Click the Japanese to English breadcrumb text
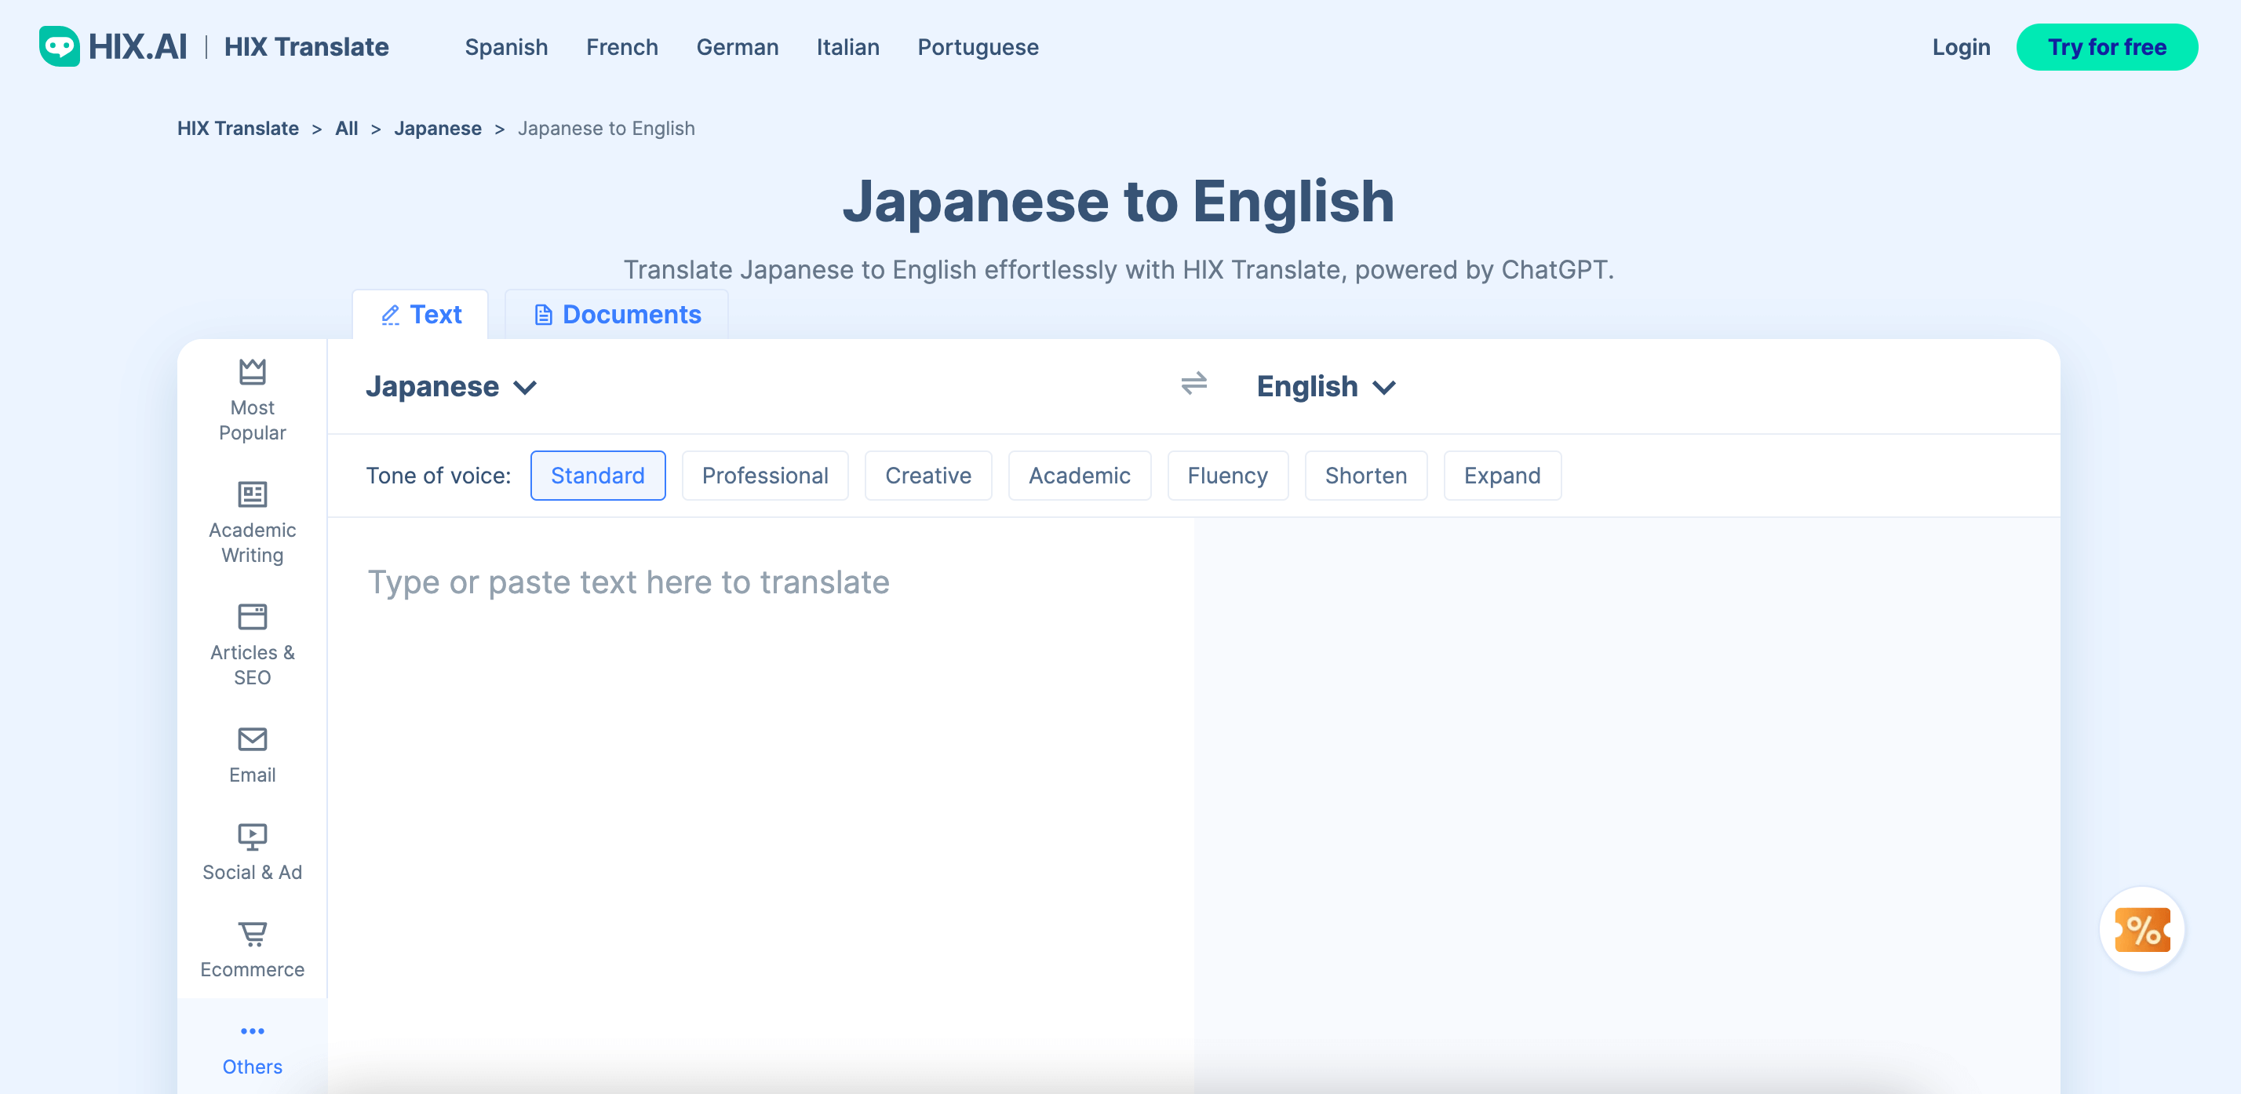This screenshot has height=1094, width=2241. pos(607,129)
